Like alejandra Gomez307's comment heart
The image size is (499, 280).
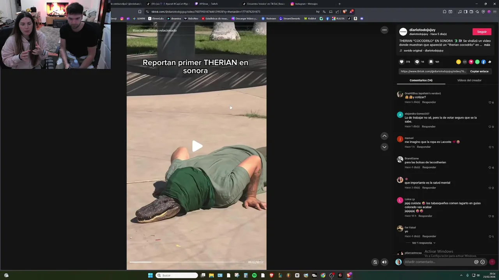tap(490, 127)
